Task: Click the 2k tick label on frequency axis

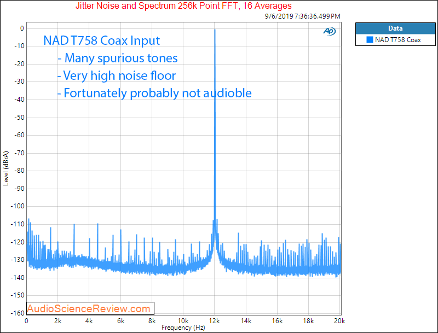Action: tap(57, 321)
